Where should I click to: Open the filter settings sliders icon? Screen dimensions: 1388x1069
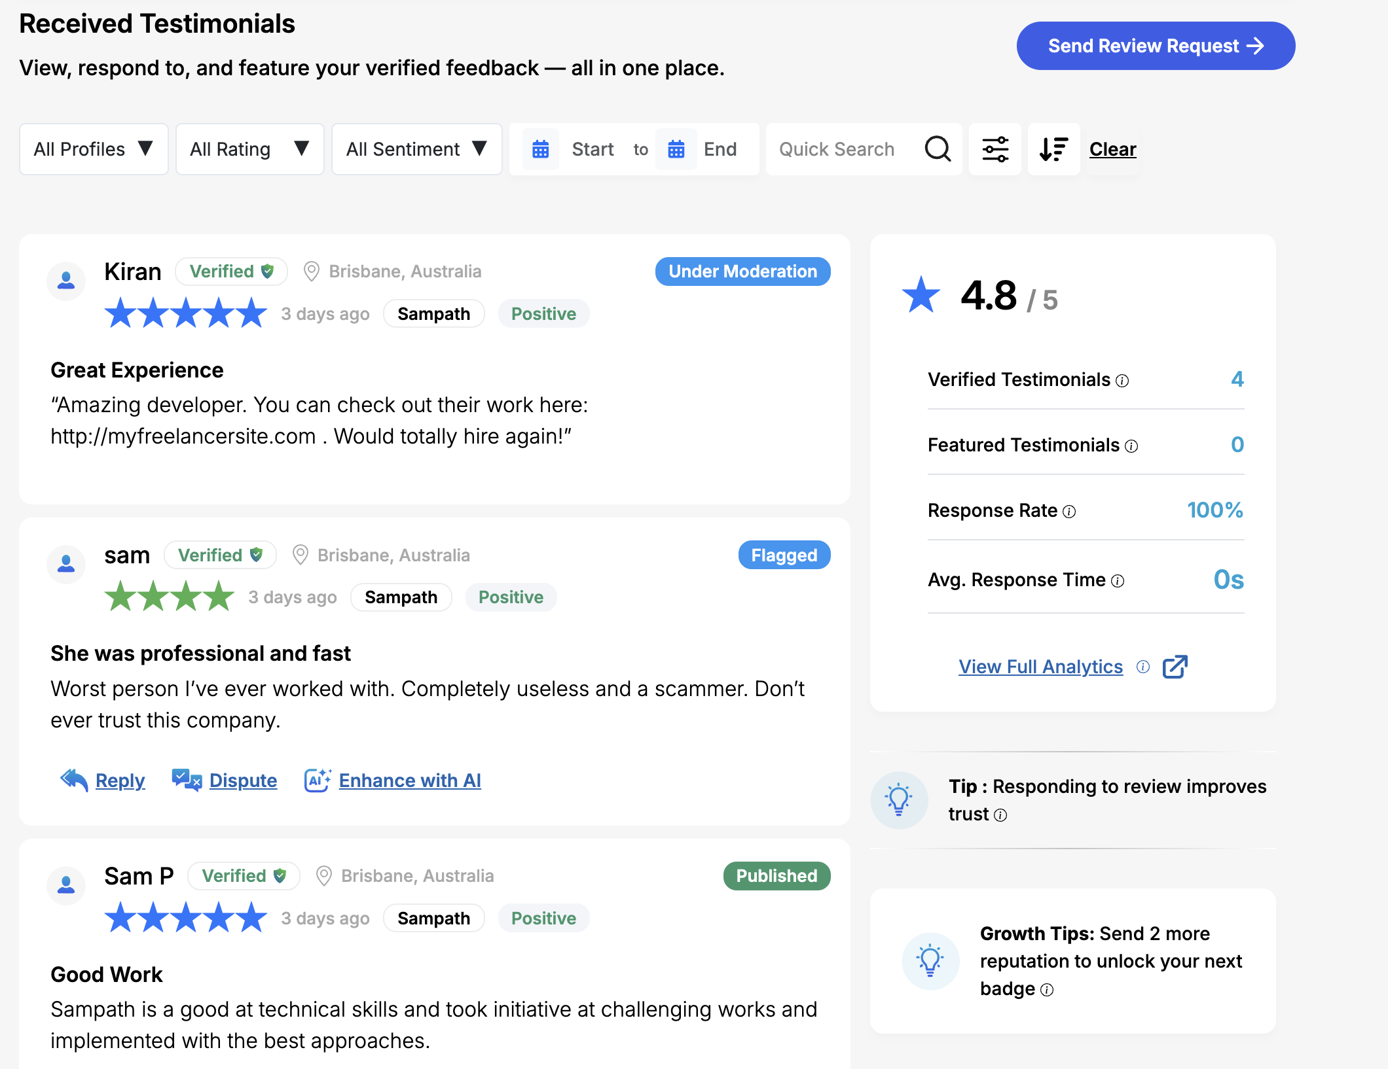(995, 149)
